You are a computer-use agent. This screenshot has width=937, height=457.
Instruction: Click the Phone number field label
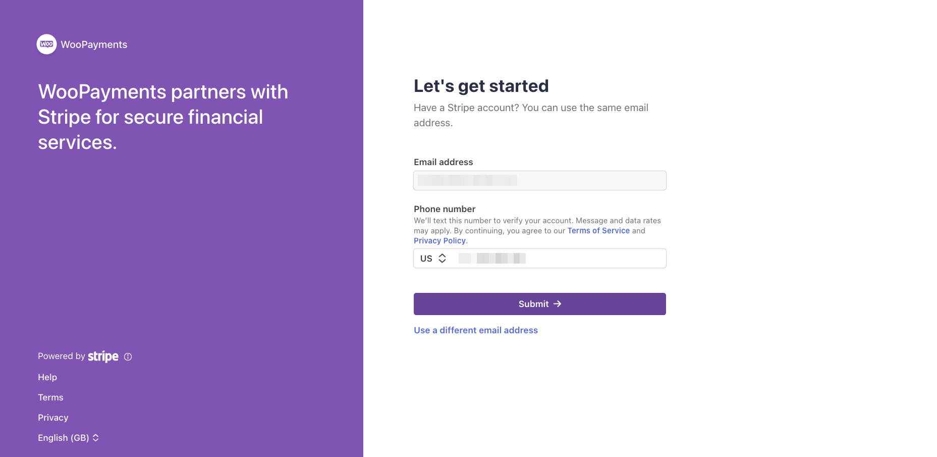[x=445, y=209]
